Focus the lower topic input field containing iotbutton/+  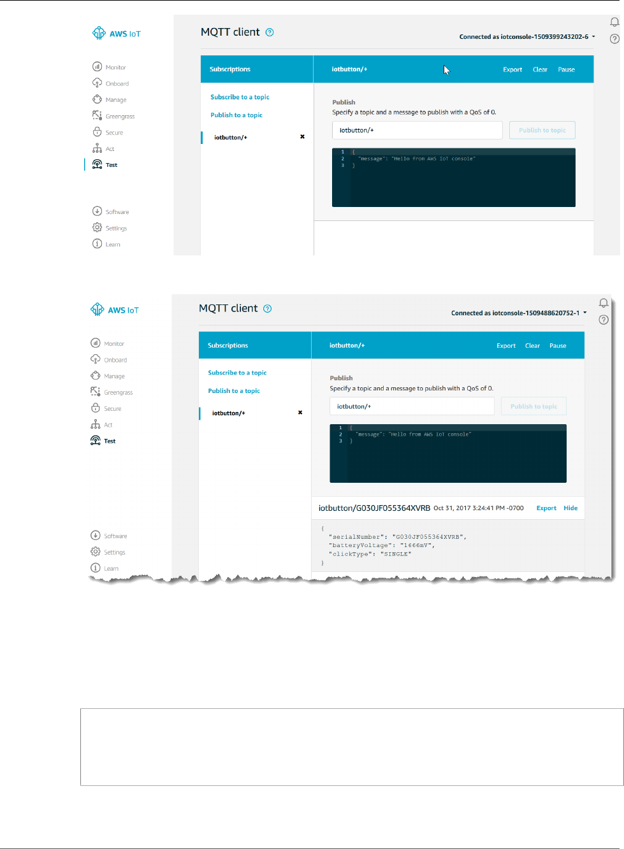coord(412,406)
